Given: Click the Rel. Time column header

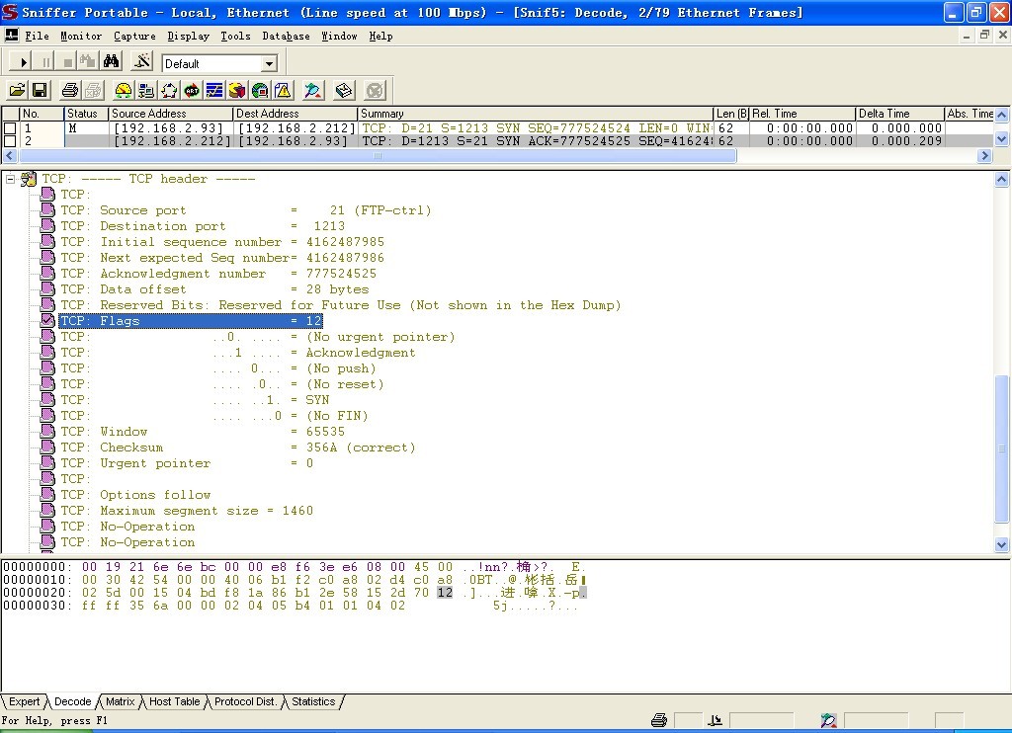Looking at the screenshot, I should [802, 114].
